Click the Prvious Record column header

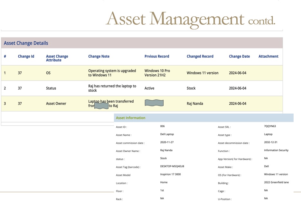(157, 56)
